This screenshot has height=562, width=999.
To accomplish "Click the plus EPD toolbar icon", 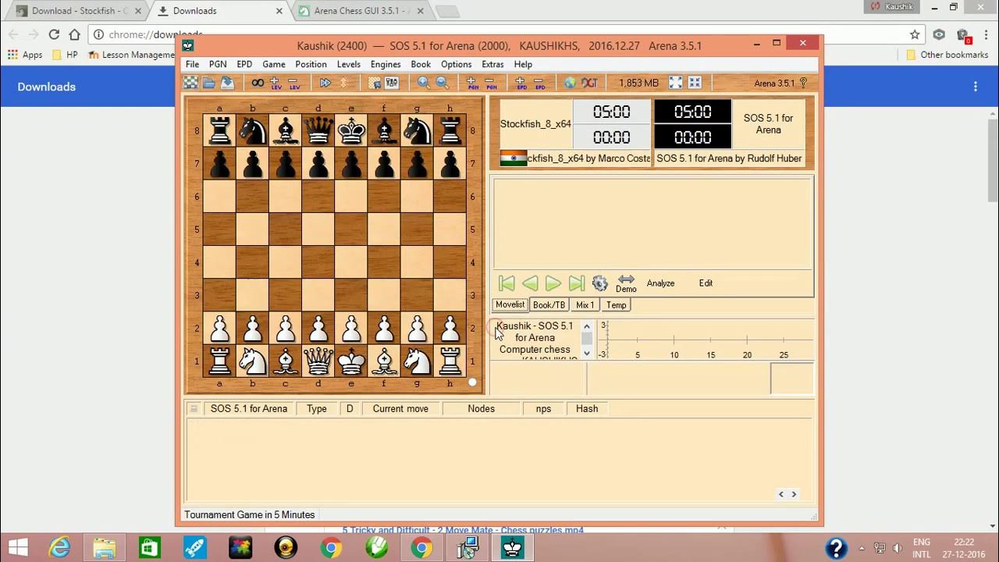I will pyautogui.click(x=521, y=83).
